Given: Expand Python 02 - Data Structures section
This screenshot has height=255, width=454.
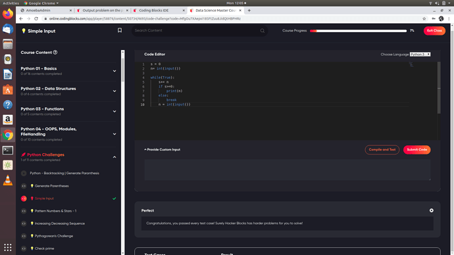Looking at the screenshot, I should pyautogui.click(x=114, y=91).
